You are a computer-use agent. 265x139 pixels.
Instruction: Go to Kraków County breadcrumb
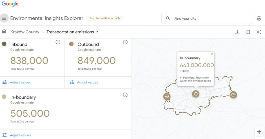click(25, 32)
